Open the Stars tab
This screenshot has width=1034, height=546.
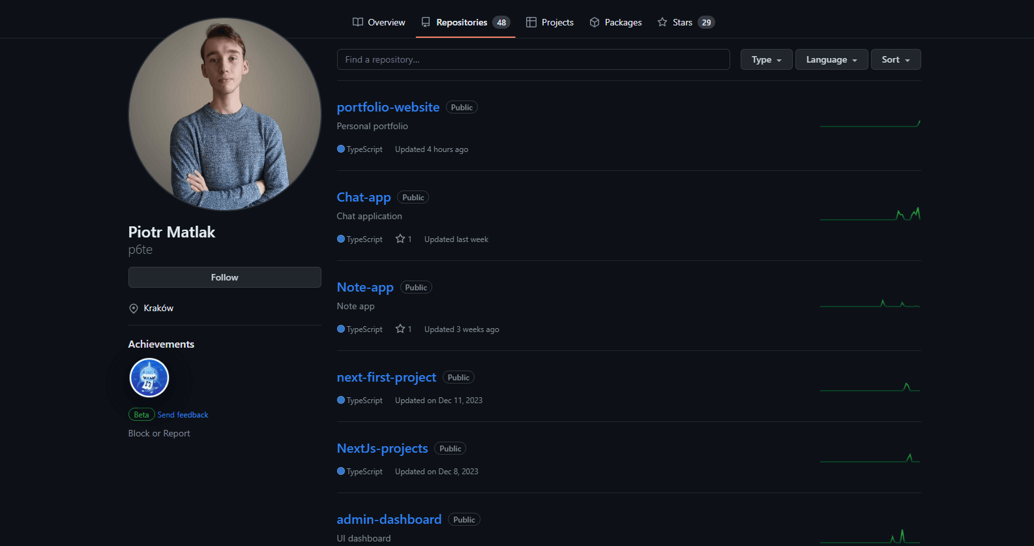[x=686, y=22]
